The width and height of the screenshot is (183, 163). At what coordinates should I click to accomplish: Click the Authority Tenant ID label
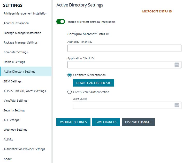click(x=80, y=42)
